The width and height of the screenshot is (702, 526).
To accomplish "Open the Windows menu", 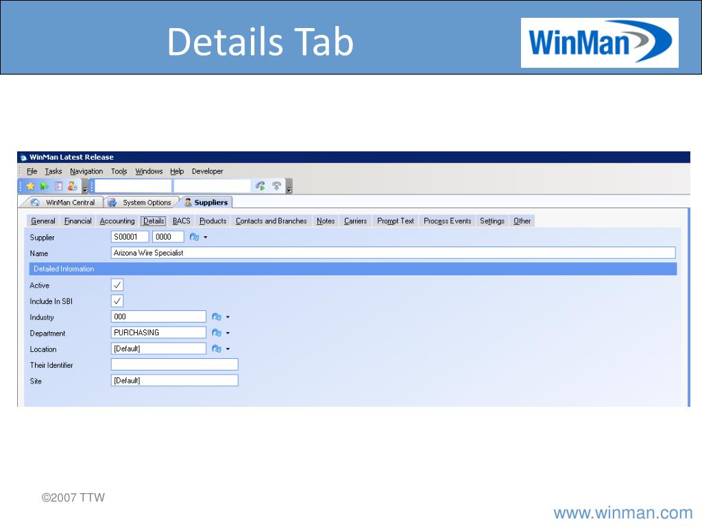I will (149, 171).
